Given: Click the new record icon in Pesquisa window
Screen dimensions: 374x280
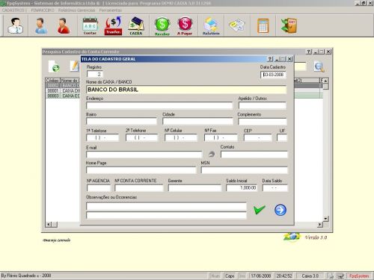Looking at the screenshot, I should pos(54,66).
